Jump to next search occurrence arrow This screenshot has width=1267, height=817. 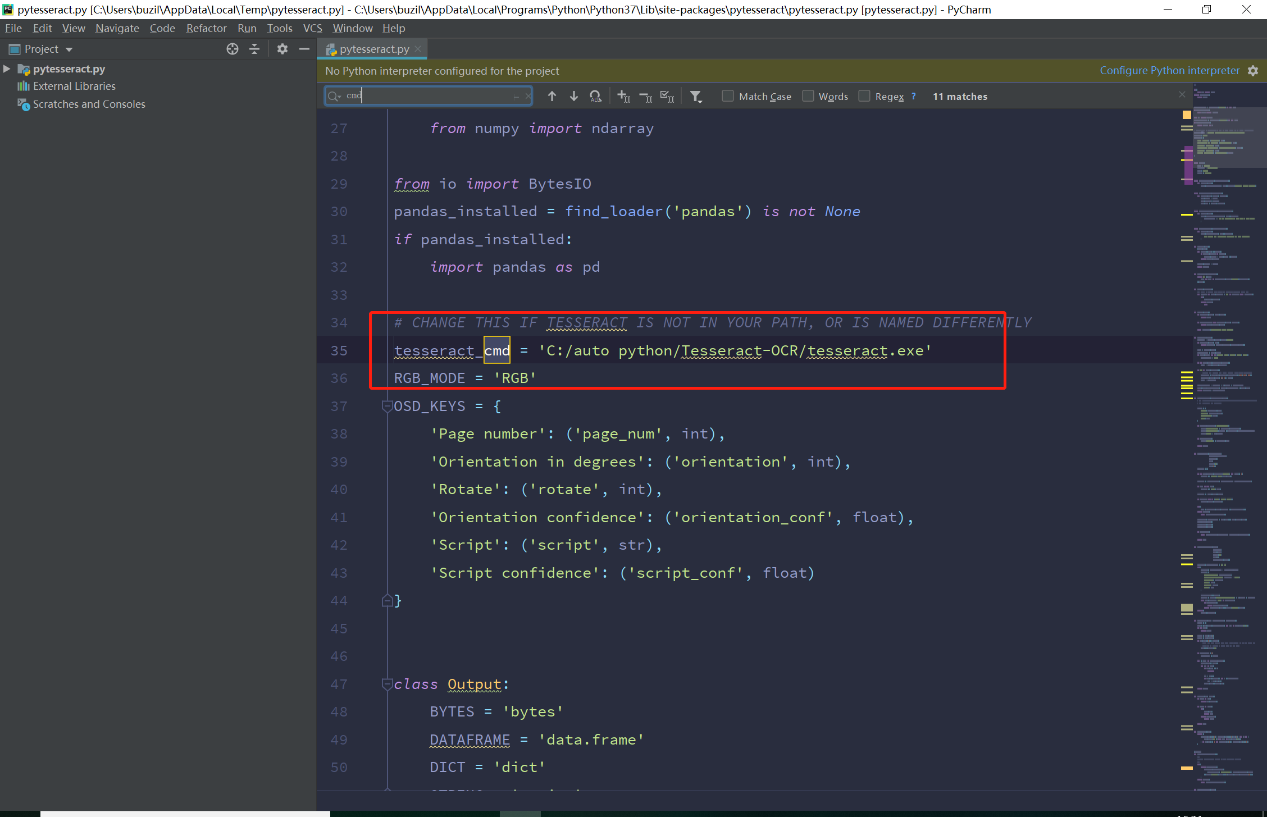(x=573, y=97)
